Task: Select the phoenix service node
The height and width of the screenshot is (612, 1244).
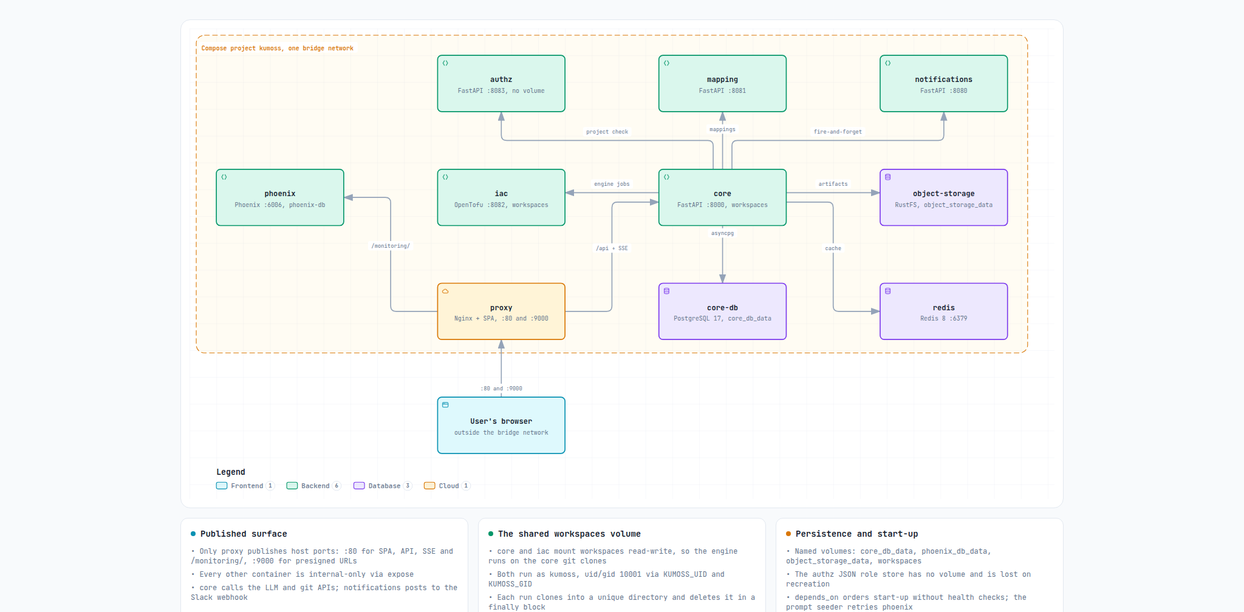Action: pos(280,198)
